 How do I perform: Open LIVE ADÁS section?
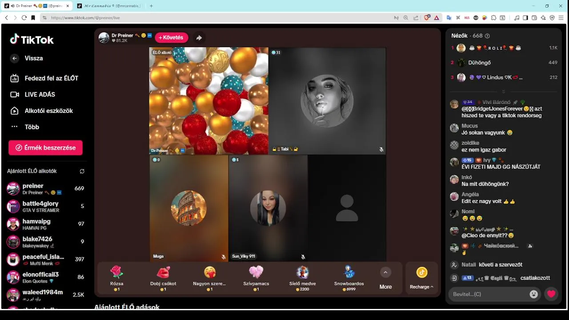[x=33, y=95]
